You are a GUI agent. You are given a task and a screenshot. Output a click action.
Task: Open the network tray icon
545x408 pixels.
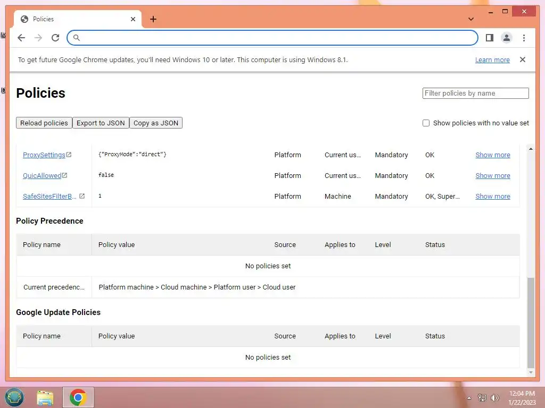click(x=482, y=397)
